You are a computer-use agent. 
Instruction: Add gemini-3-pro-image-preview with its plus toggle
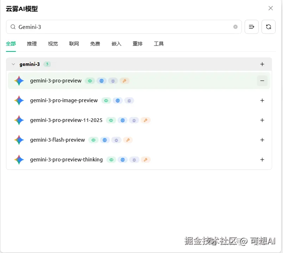coord(262,100)
